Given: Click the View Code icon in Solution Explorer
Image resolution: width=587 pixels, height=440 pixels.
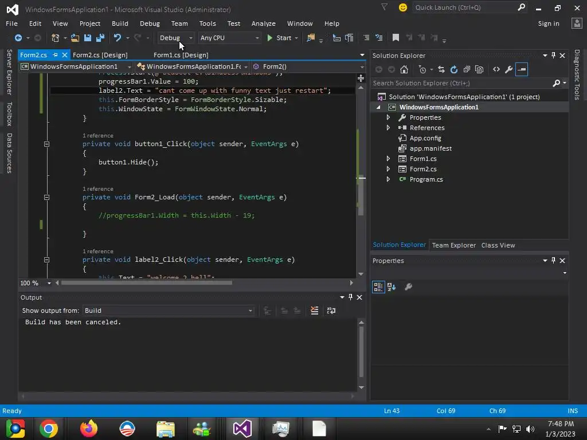Looking at the screenshot, I should click(496, 69).
